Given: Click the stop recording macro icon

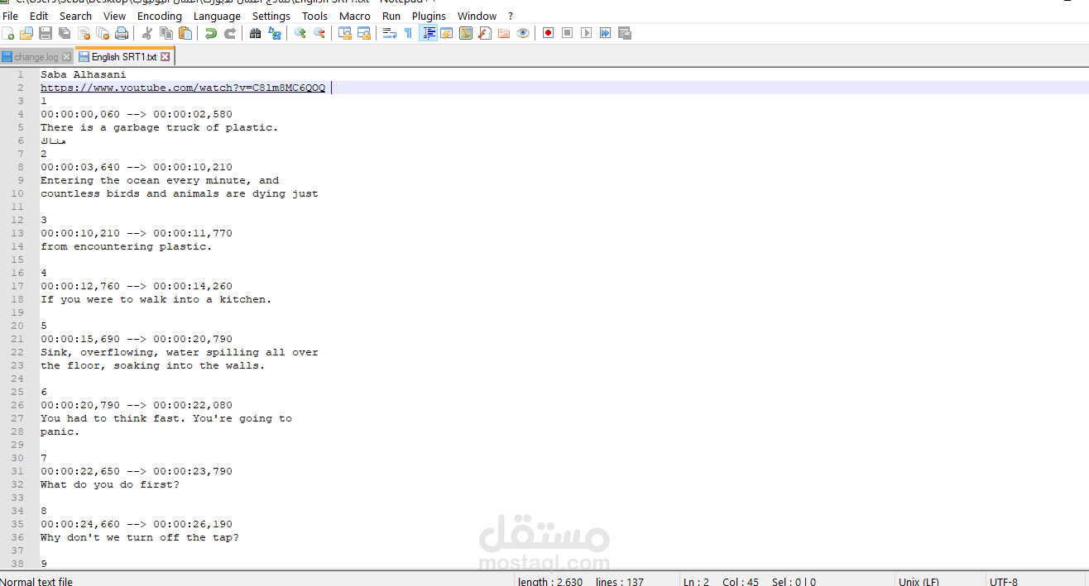Looking at the screenshot, I should [567, 33].
